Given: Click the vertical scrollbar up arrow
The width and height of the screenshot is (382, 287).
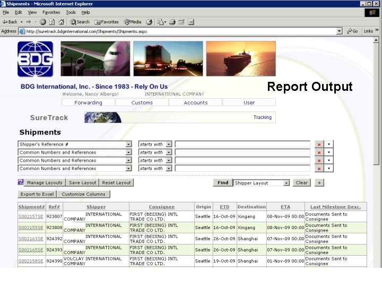Looking at the screenshot, I should pyautogui.click(x=376, y=40).
